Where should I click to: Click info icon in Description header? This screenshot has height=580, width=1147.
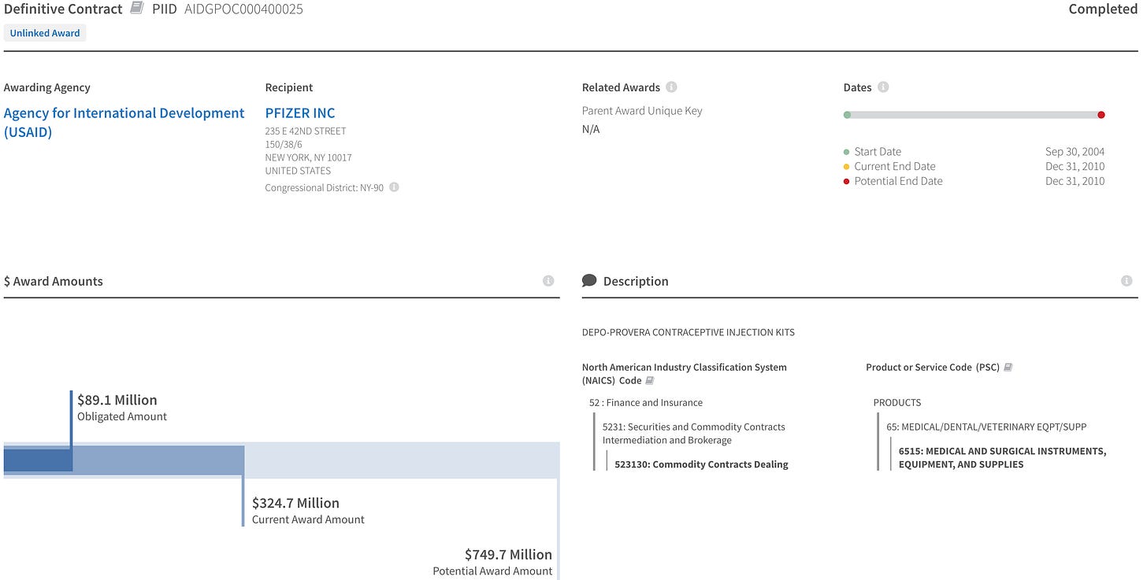tap(1127, 281)
